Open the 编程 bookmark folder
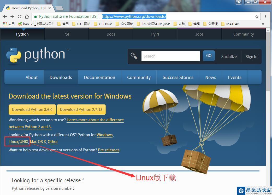The height and width of the screenshot is (195, 272). (194, 24)
